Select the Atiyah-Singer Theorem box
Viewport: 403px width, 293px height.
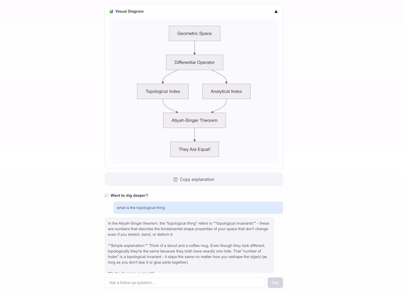point(195,120)
